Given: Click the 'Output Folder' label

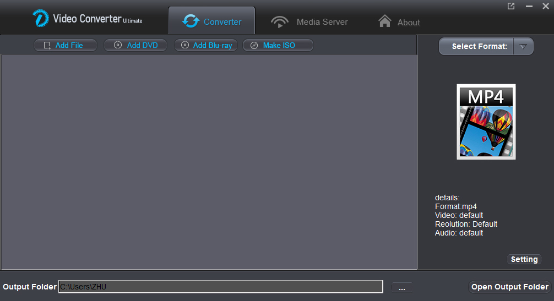Looking at the screenshot, I should tap(30, 287).
